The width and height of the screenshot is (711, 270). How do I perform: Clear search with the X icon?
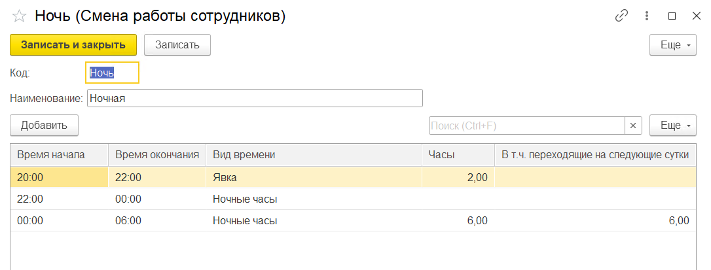click(x=633, y=126)
